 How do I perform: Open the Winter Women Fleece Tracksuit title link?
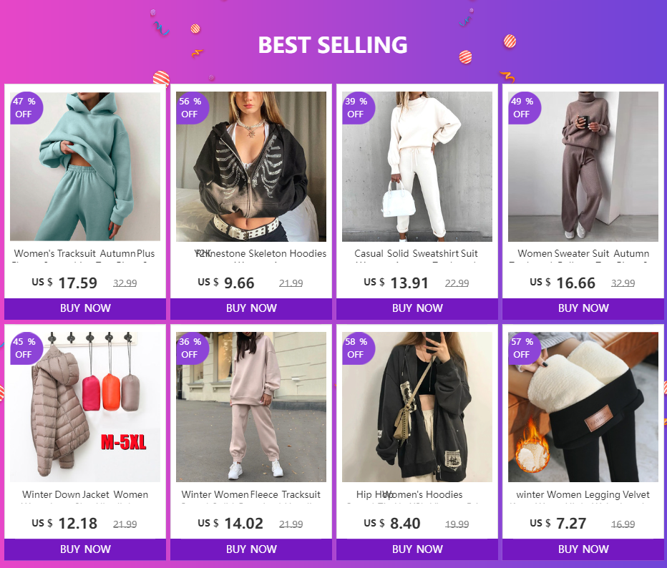(251, 494)
